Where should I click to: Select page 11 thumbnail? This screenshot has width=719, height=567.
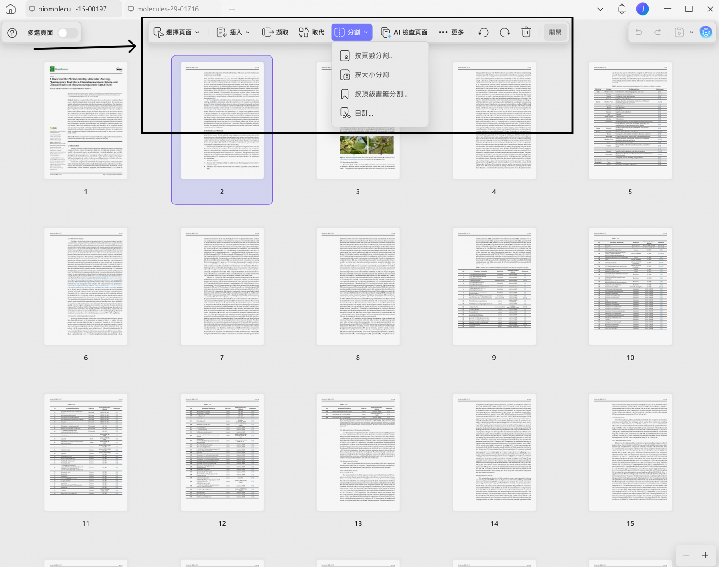86,452
